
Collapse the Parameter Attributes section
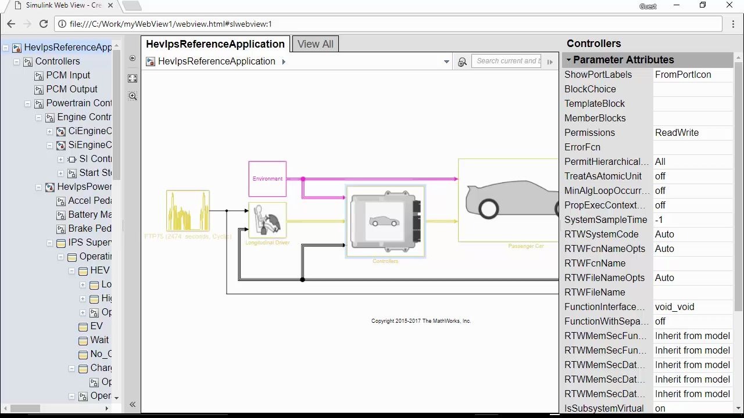coord(568,60)
